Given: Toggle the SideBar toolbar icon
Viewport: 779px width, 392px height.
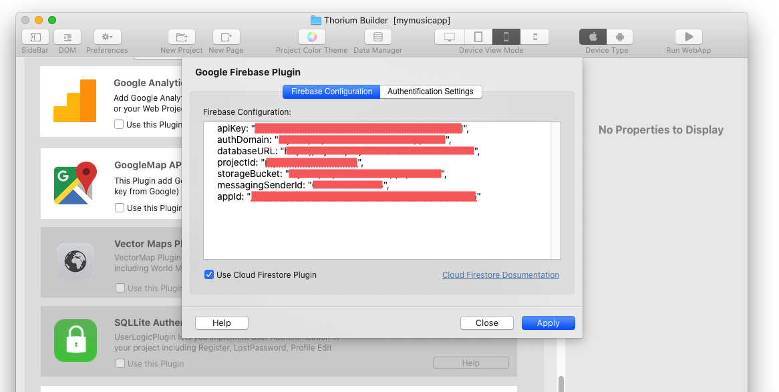Looking at the screenshot, I should (x=35, y=37).
